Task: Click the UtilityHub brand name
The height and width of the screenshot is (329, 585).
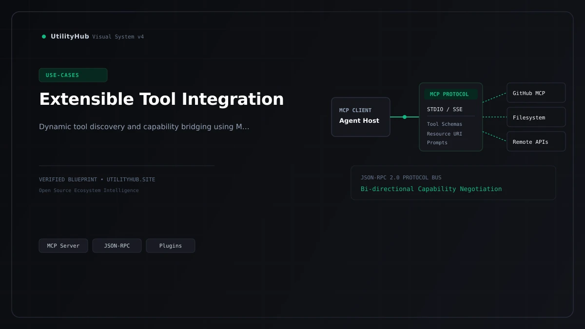Action: click(x=70, y=37)
